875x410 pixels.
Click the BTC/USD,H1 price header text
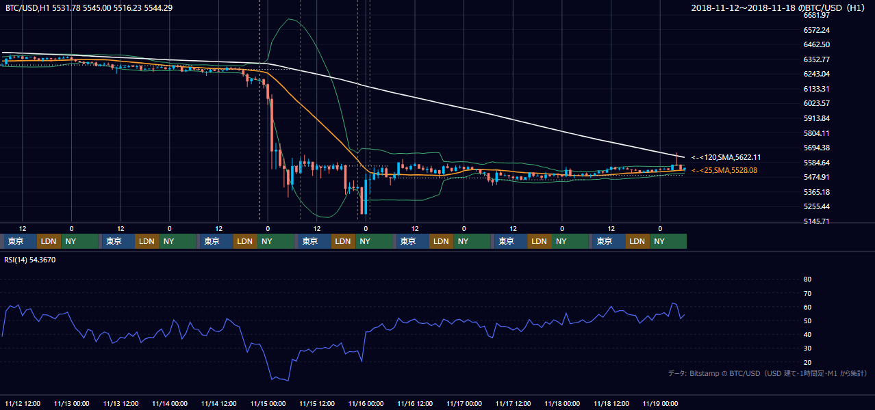point(89,8)
